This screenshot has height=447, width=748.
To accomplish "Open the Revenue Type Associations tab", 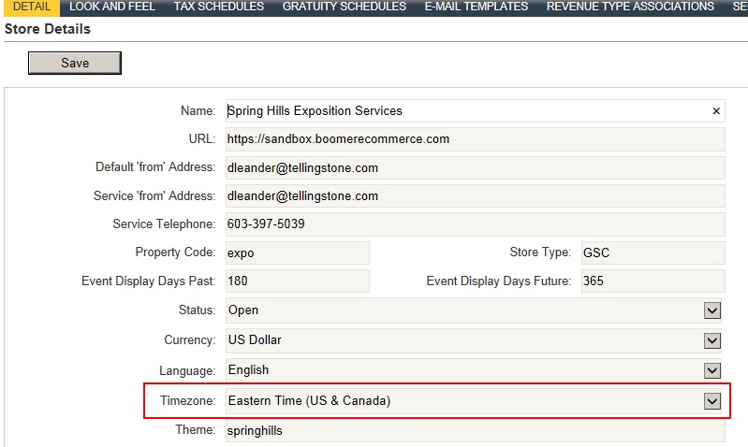I will (630, 7).
